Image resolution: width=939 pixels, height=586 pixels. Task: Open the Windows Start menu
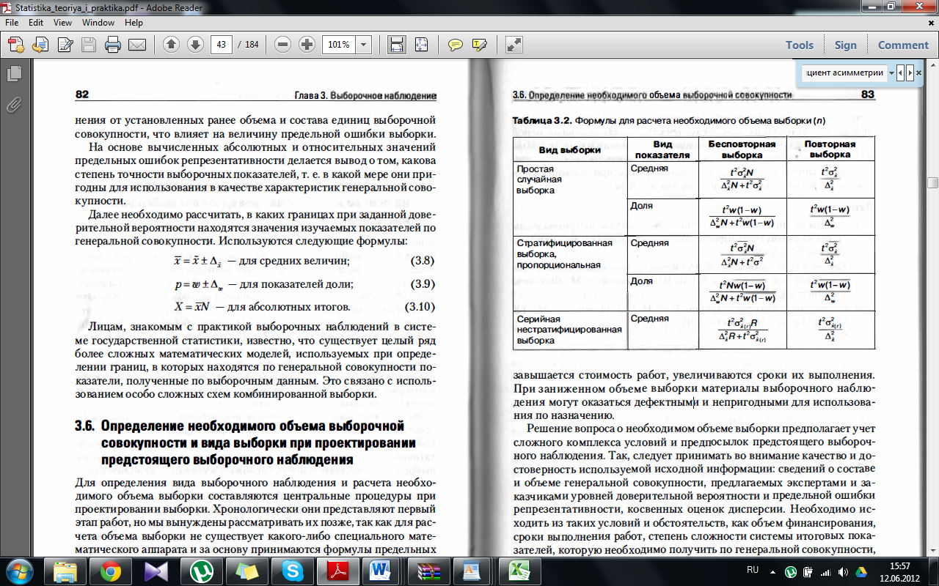click(x=19, y=570)
